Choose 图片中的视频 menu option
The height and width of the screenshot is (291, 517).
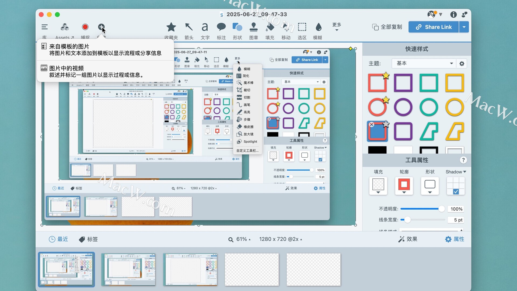[x=105, y=71]
